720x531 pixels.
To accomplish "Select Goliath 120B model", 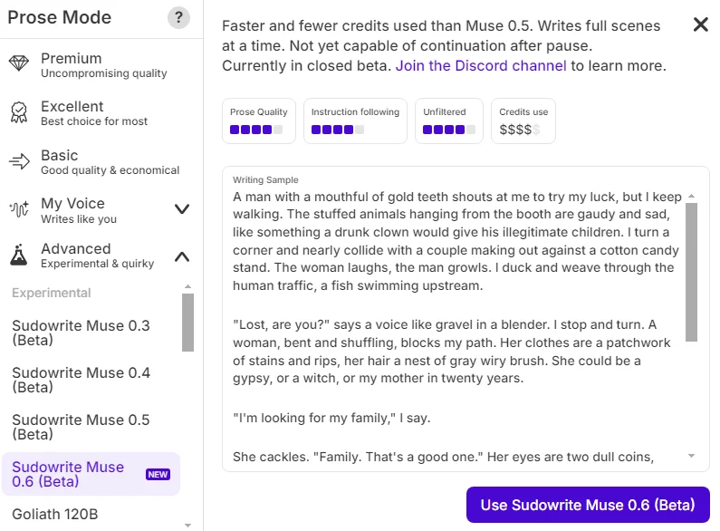I will click(x=55, y=514).
